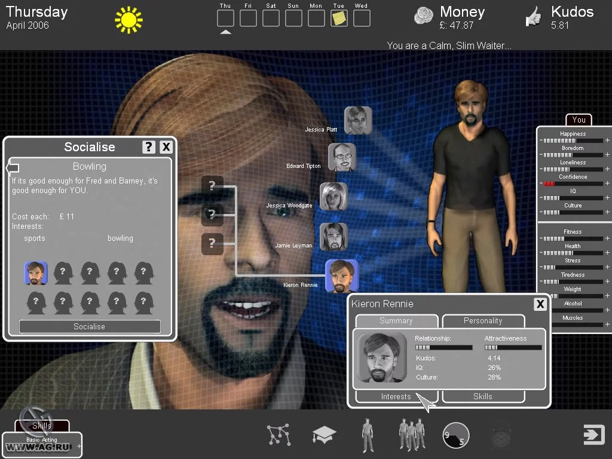Open the Skills button for Kieron Rennie

pos(483,397)
